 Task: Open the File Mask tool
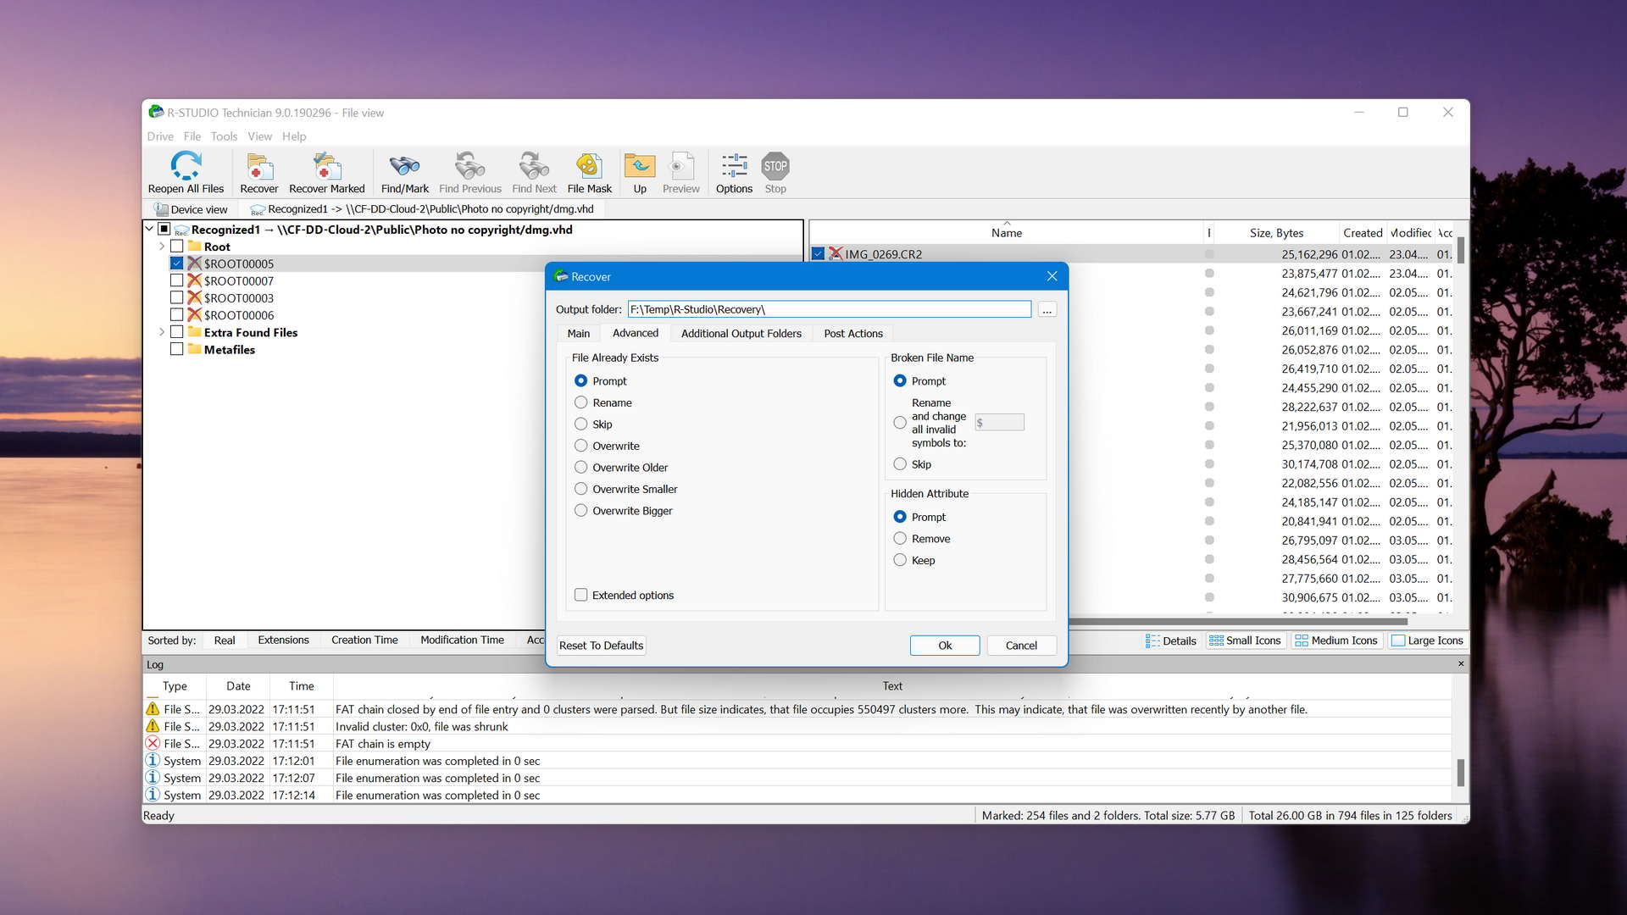coord(589,165)
